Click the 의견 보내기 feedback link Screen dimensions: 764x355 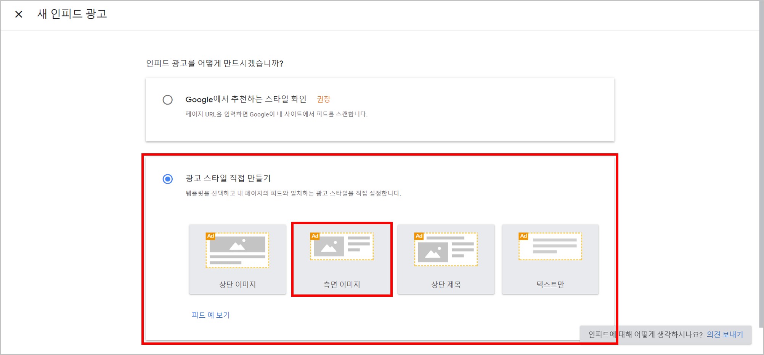(725, 334)
